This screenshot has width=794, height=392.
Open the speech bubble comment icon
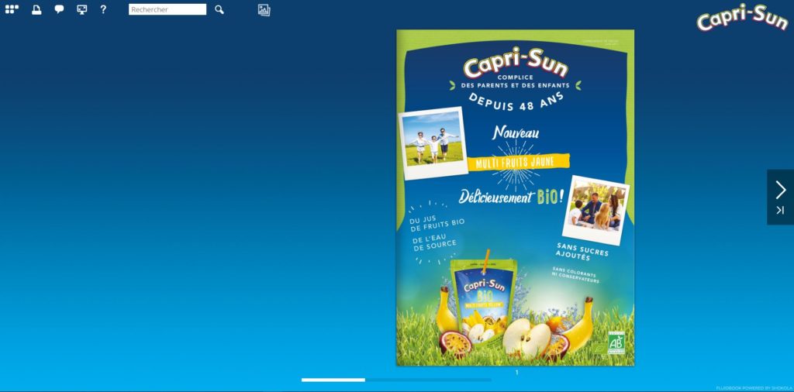click(x=59, y=9)
